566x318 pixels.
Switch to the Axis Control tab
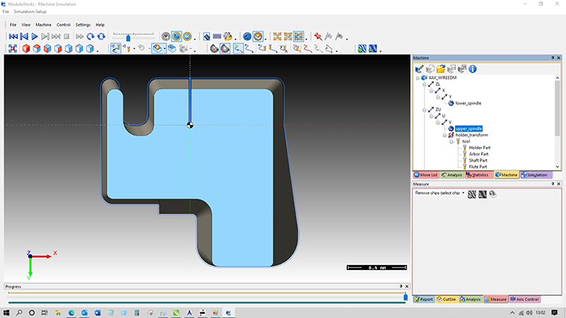pyautogui.click(x=524, y=299)
